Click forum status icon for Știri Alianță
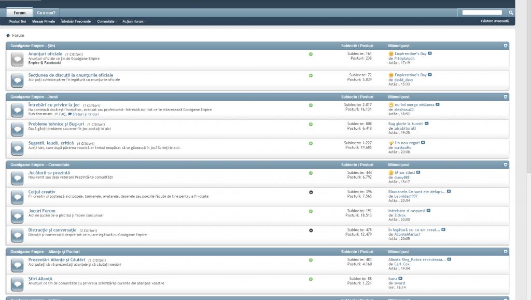Screen dimensions: 531x300 17,284
